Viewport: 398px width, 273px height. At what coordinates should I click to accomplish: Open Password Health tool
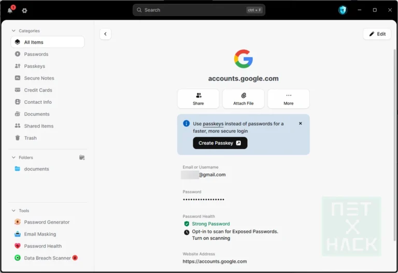tap(42, 246)
